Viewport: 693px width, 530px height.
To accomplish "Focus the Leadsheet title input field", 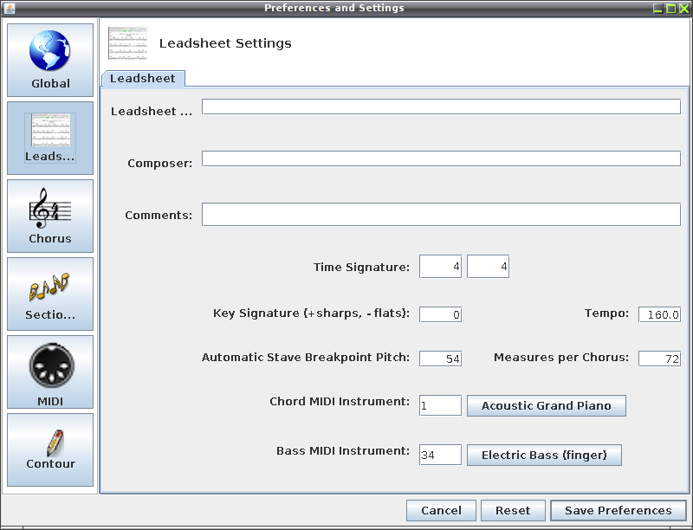I will click(441, 107).
